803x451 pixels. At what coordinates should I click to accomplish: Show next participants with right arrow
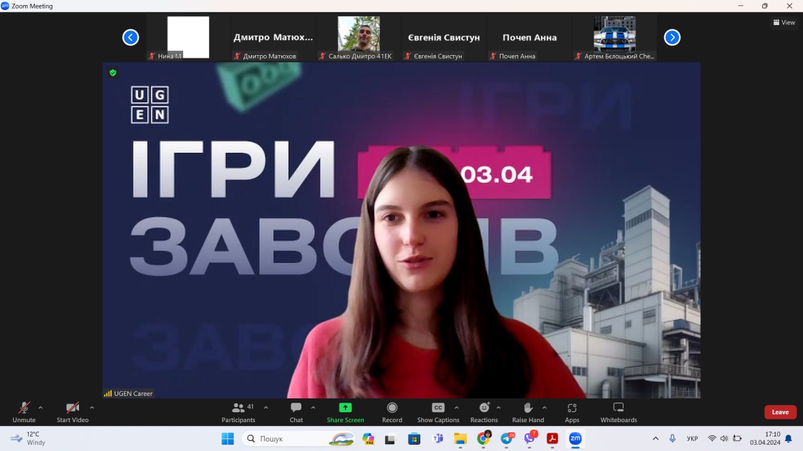point(672,38)
